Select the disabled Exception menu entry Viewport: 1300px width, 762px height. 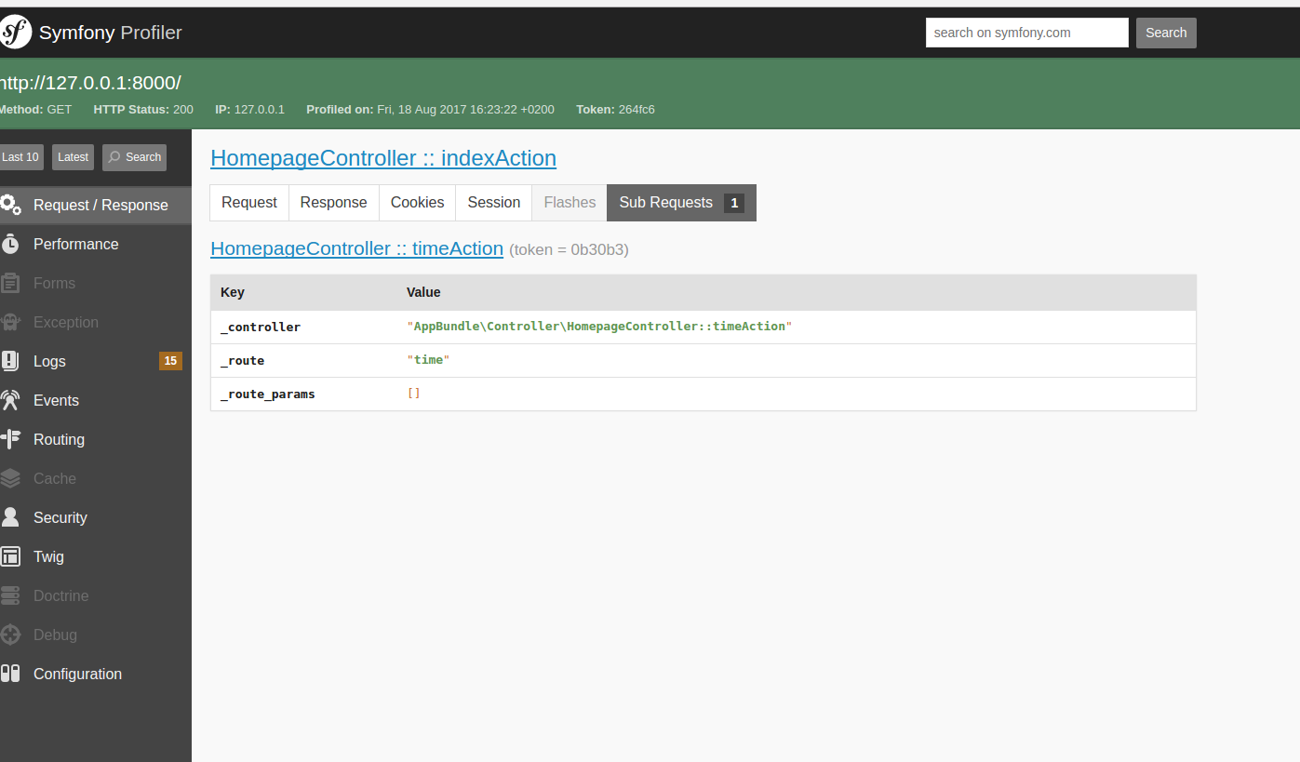click(x=96, y=322)
